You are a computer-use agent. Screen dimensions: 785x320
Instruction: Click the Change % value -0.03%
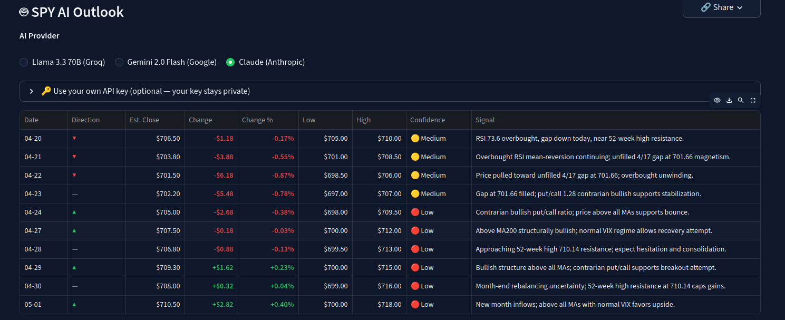pos(283,231)
